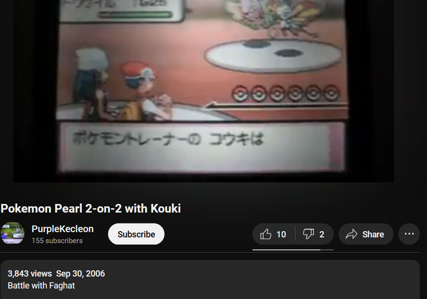427x299 pixels.
Task: Click the 3,843 views text
Action: pos(30,273)
